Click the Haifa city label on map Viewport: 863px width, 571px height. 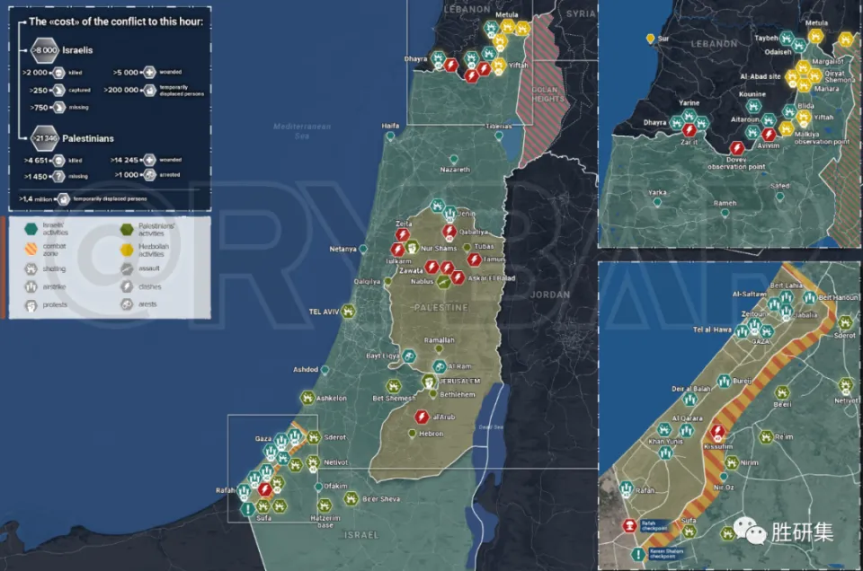click(390, 126)
